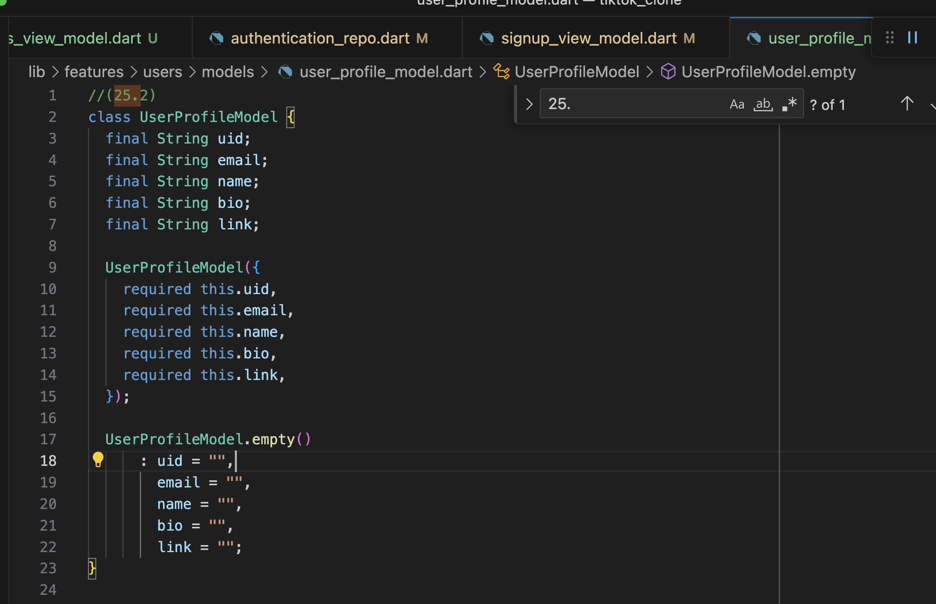Toggle Match Case option in find widget
Screen dimensions: 936x604
[737, 104]
